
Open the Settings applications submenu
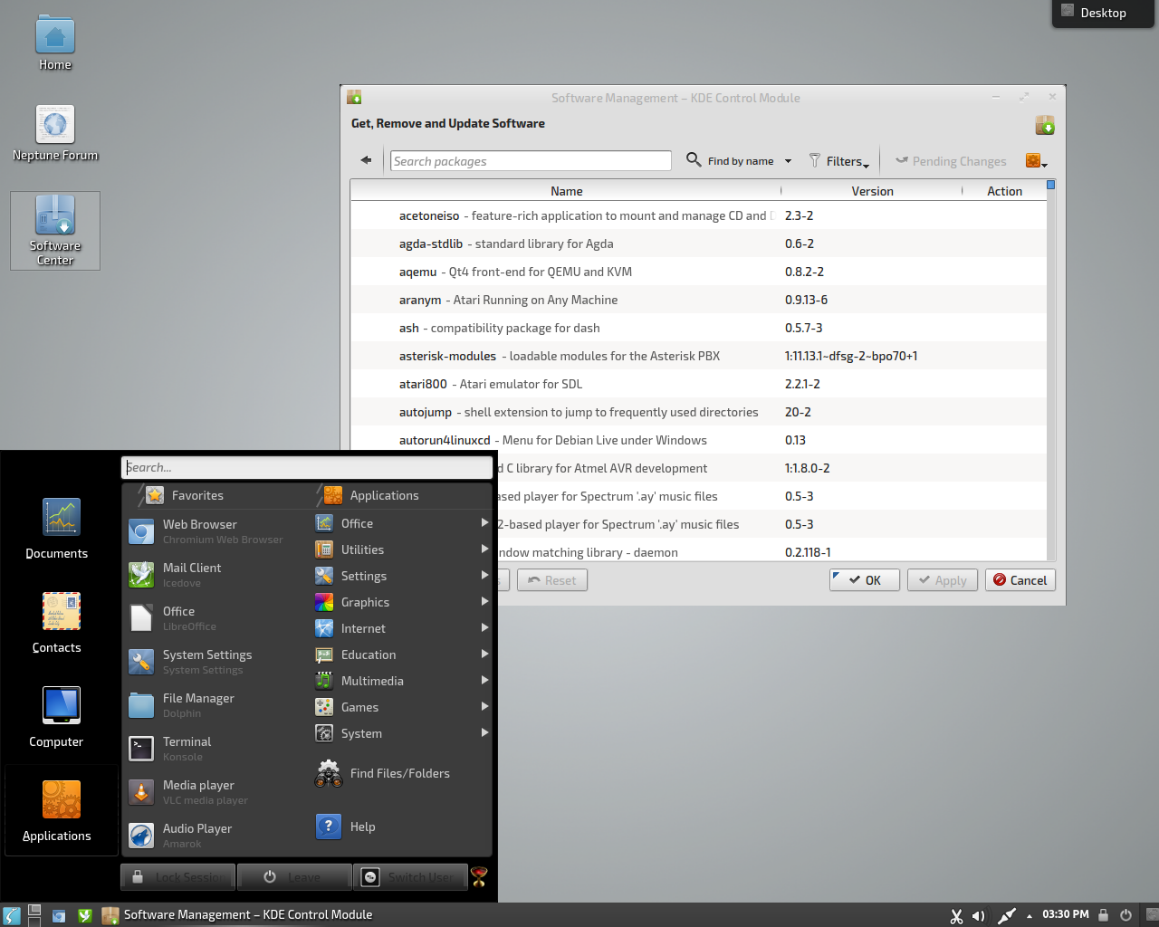[401, 576]
